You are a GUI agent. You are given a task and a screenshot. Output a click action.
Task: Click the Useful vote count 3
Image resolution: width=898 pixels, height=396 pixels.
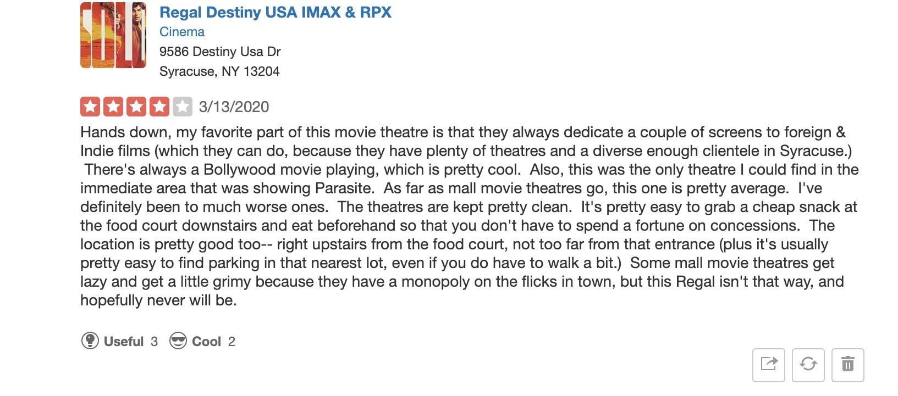click(x=154, y=342)
